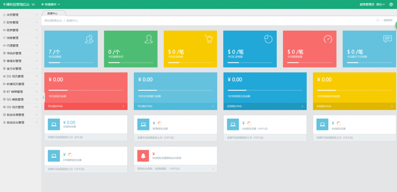Click the shopping cart icon on yellow card

(x=209, y=39)
